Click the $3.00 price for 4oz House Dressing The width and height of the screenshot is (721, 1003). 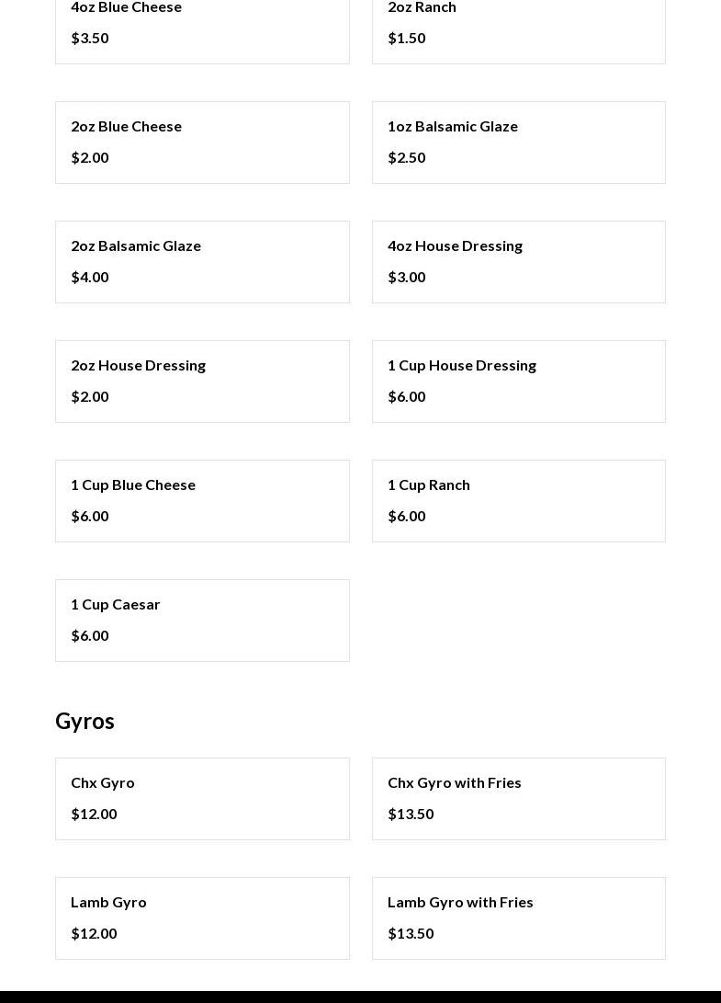coord(407,277)
